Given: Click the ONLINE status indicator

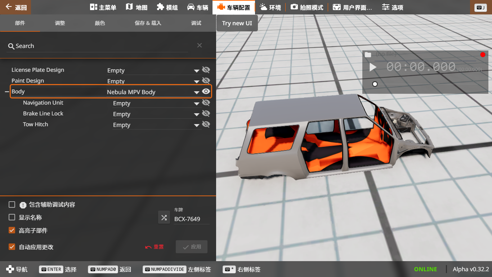Looking at the screenshot, I should pyautogui.click(x=425, y=269).
